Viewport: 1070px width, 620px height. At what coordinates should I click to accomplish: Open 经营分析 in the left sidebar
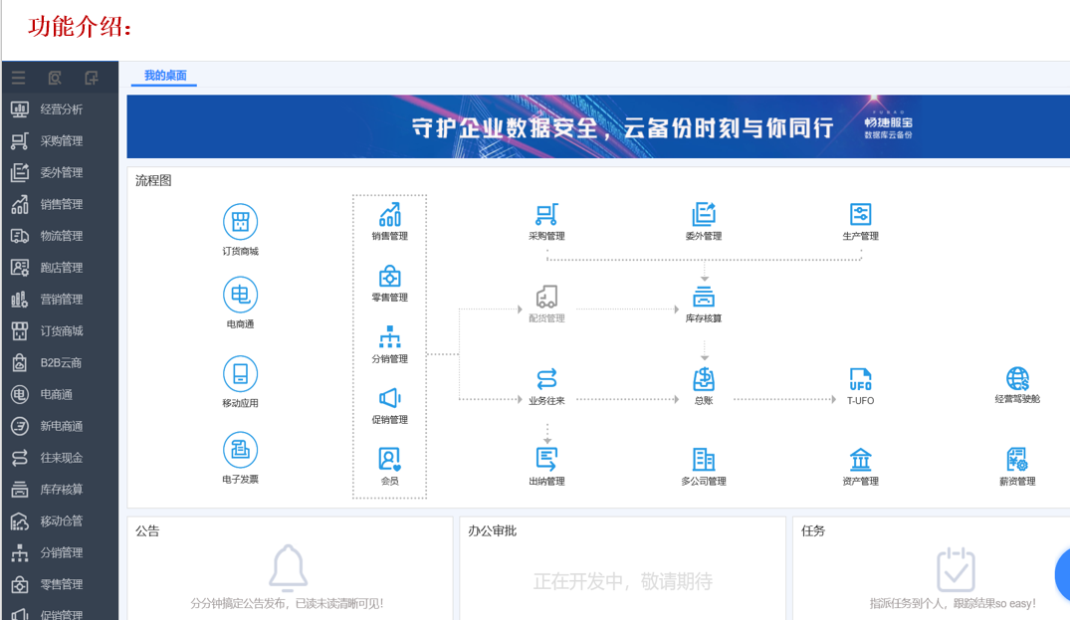[61, 109]
